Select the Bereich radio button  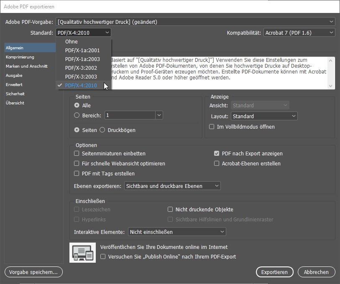[x=77, y=115]
